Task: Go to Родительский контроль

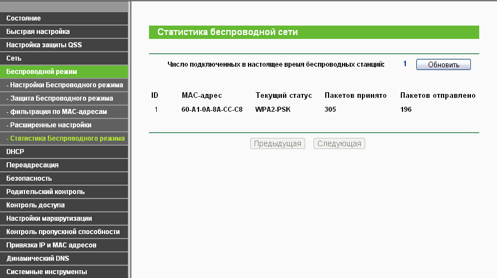Action: coord(64,191)
